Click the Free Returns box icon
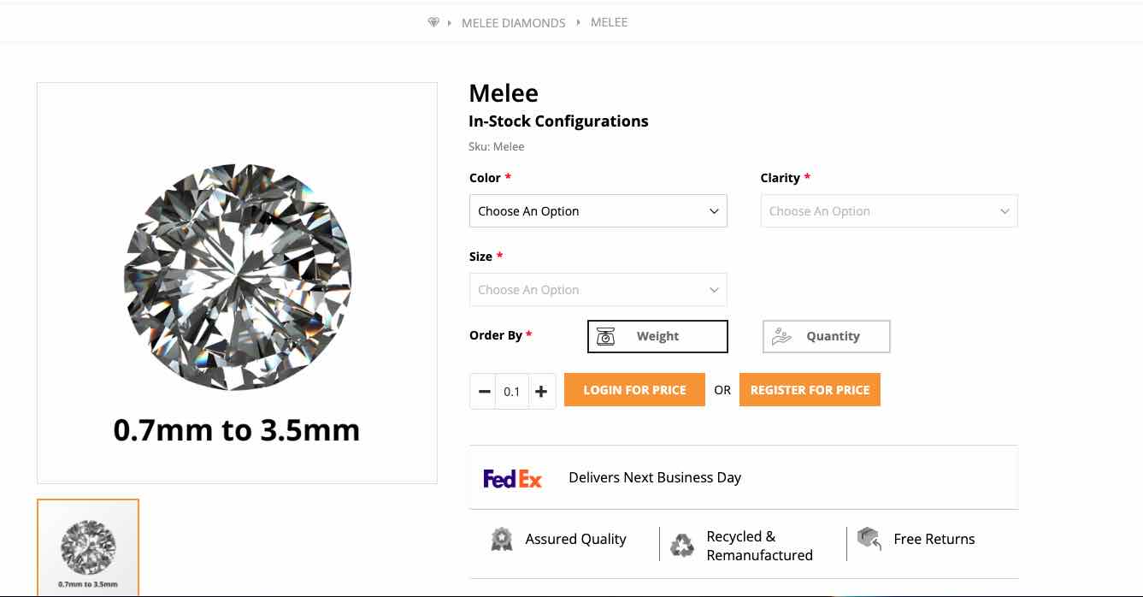The image size is (1143, 597). coord(869,540)
